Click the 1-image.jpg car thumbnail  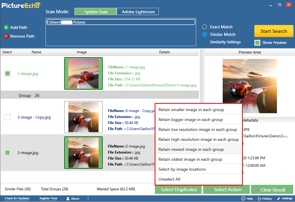pyautogui.click(x=83, y=73)
